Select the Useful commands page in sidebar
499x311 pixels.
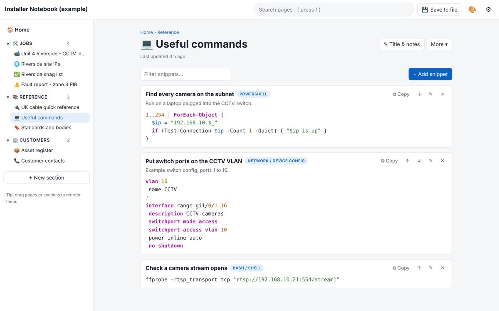coord(50,118)
